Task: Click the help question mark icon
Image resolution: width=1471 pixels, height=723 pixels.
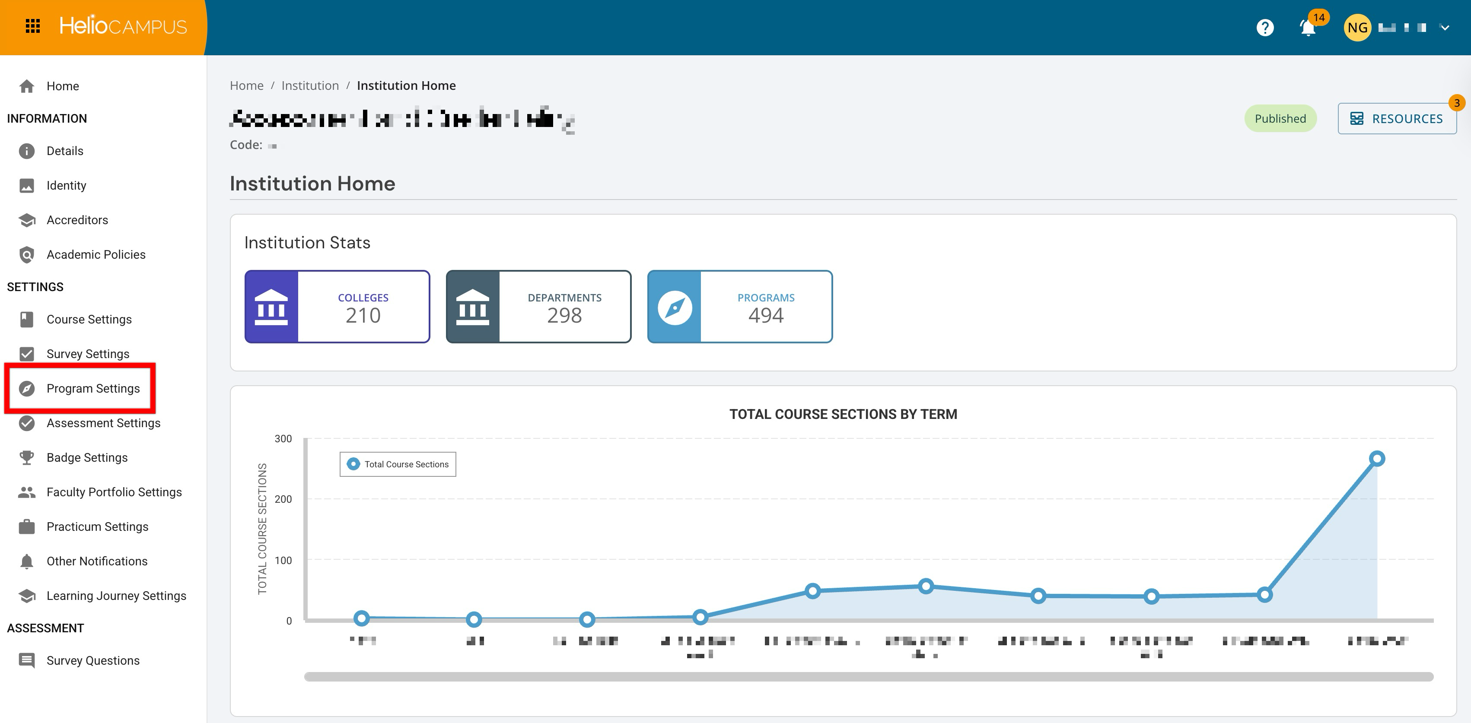Action: (1265, 27)
